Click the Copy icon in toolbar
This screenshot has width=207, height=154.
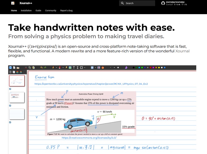(30, 68)
